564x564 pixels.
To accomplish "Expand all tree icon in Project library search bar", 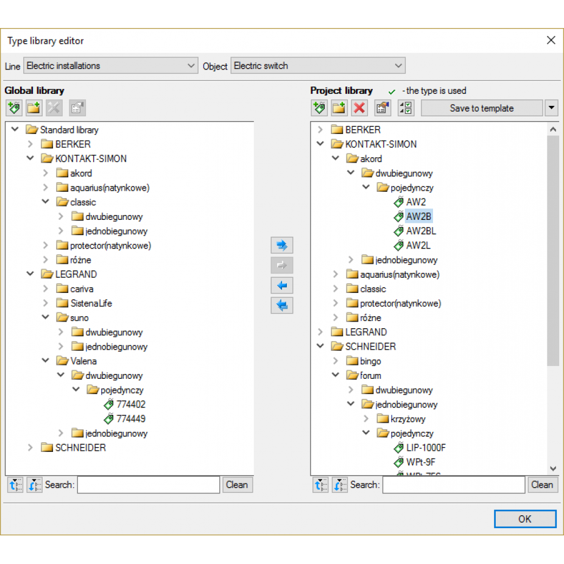I will pyautogui.click(x=320, y=485).
